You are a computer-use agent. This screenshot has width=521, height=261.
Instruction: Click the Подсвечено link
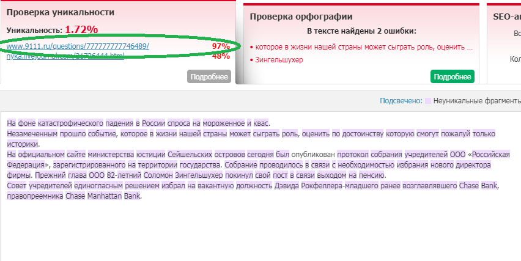click(401, 100)
